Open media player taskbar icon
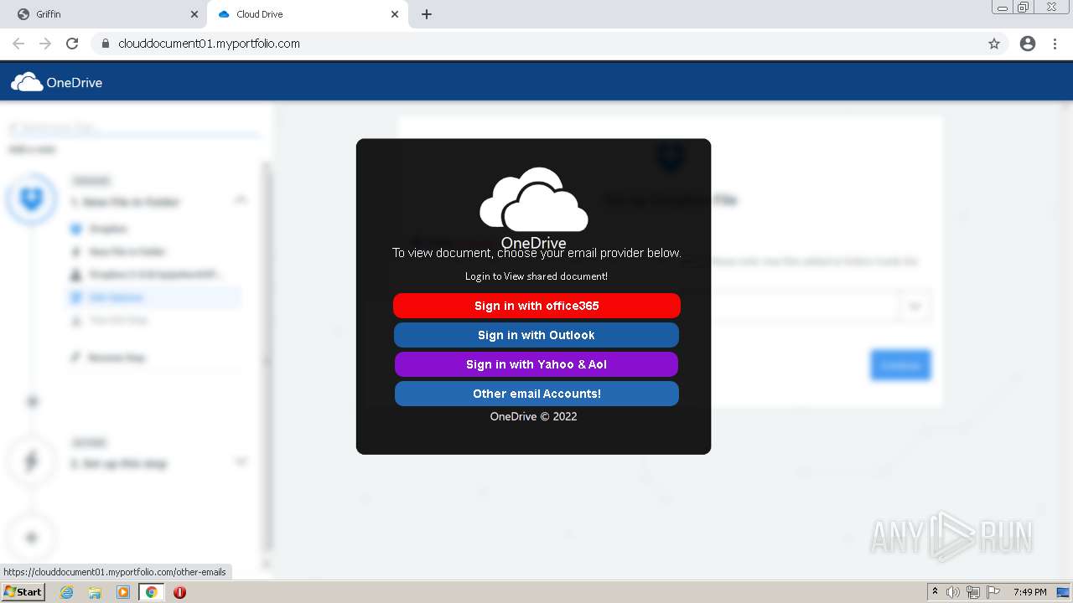Screen dimensions: 1073x603 tap(123, 592)
